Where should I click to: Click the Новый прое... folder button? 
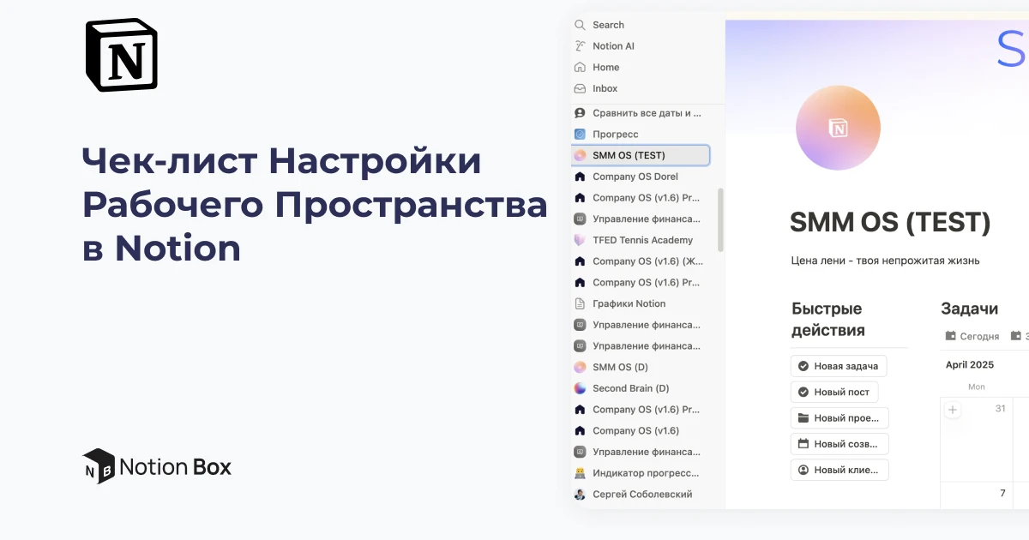click(839, 418)
